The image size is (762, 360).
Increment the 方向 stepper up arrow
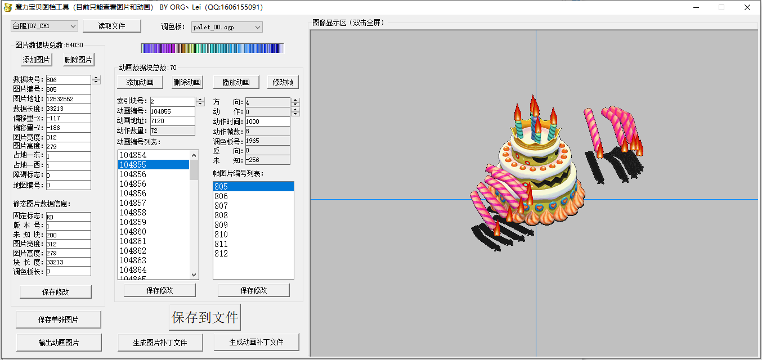[x=295, y=100]
